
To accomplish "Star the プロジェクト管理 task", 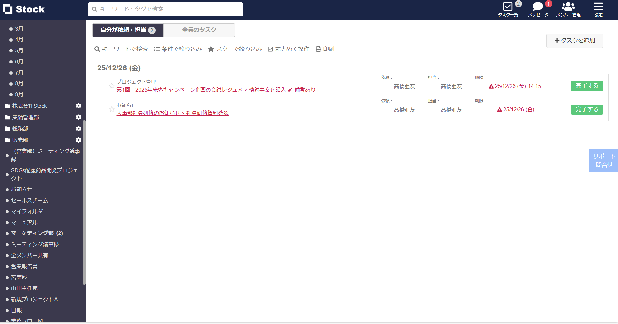I will (x=112, y=86).
